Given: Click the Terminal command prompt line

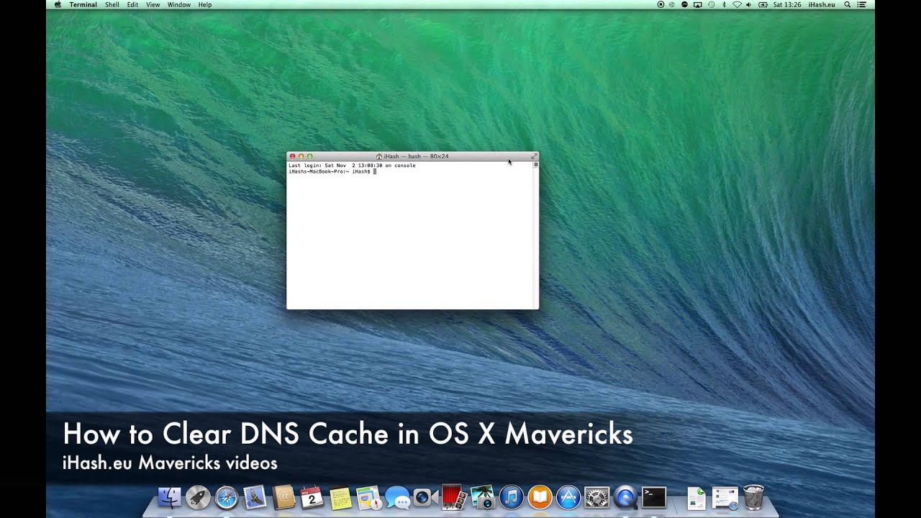Looking at the screenshot, I should [332, 171].
